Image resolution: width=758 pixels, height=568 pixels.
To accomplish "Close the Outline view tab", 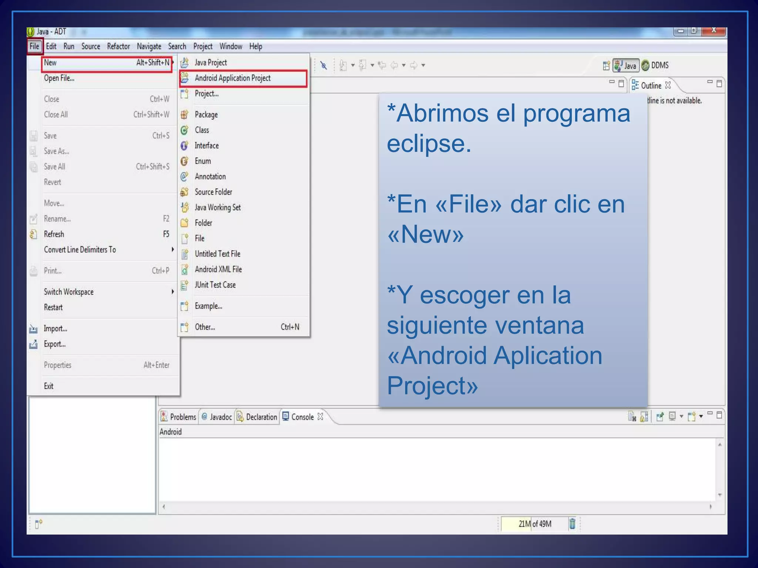I will (x=668, y=85).
